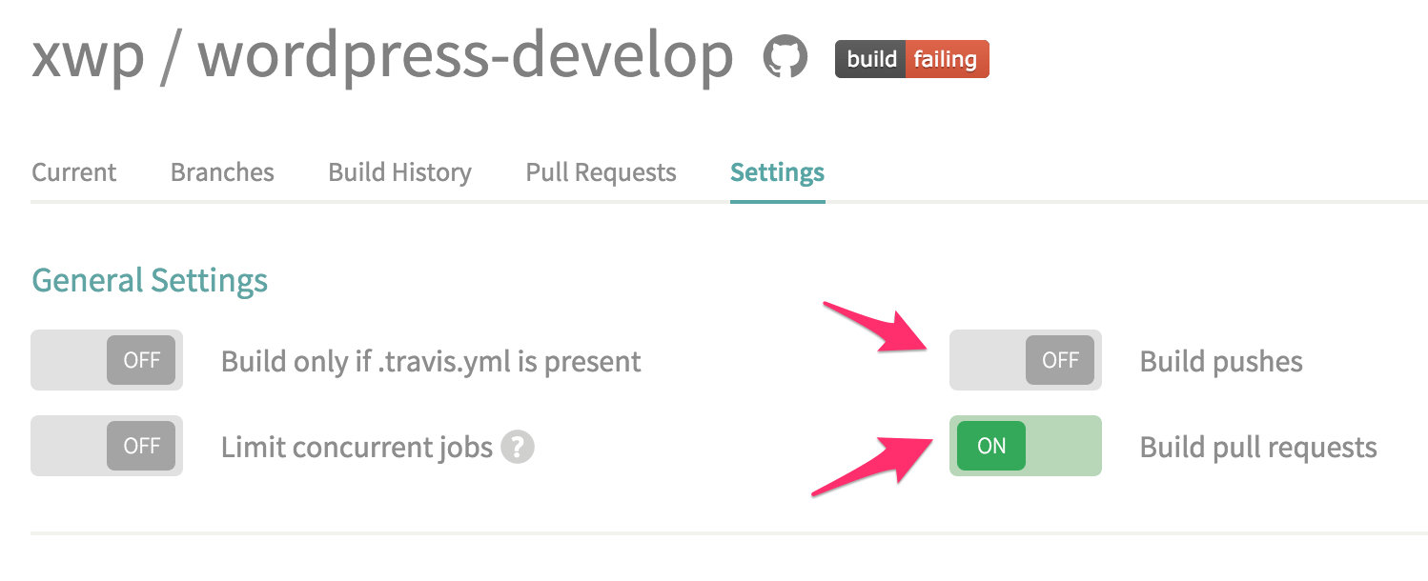Click the build failing status badge
Viewport: 1428px width, 581px height.
pyautogui.click(x=911, y=59)
